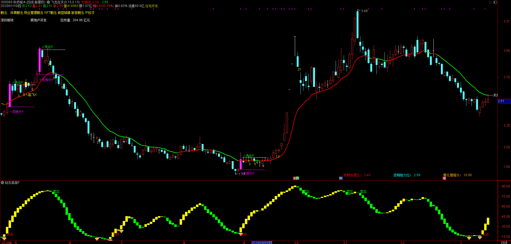Screen dimensions: 511x244
Task: Click the 3.37 price axis label
Action: tap(506, 21)
